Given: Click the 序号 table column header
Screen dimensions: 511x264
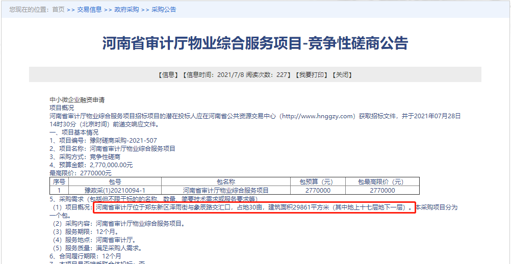Looking at the screenshot, I should pyautogui.click(x=59, y=182).
